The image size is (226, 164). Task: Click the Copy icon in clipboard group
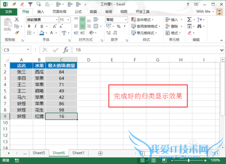17,26
